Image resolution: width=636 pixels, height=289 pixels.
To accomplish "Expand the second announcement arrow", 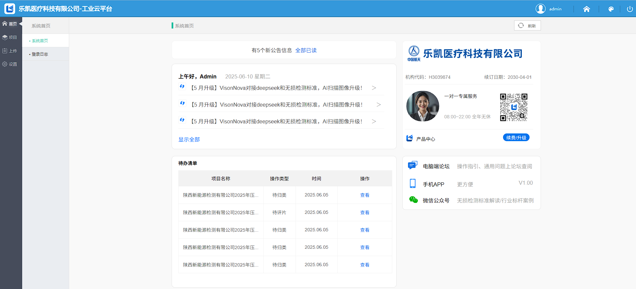I will coord(378,105).
